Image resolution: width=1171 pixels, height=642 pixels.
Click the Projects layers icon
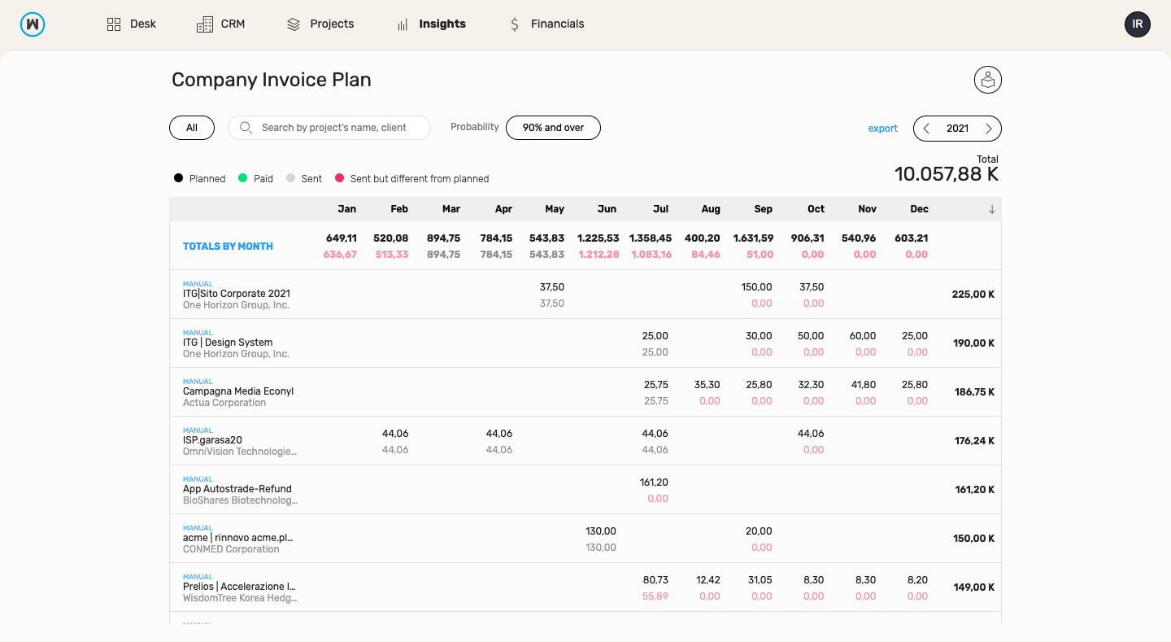(294, 24)
